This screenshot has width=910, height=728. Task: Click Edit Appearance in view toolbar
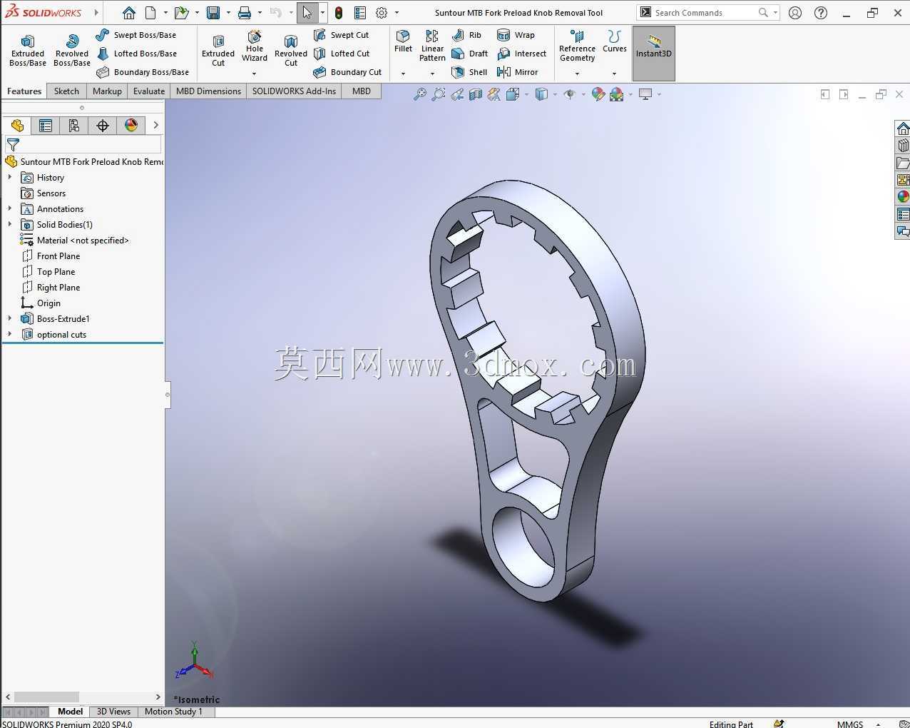coord(598,94)
